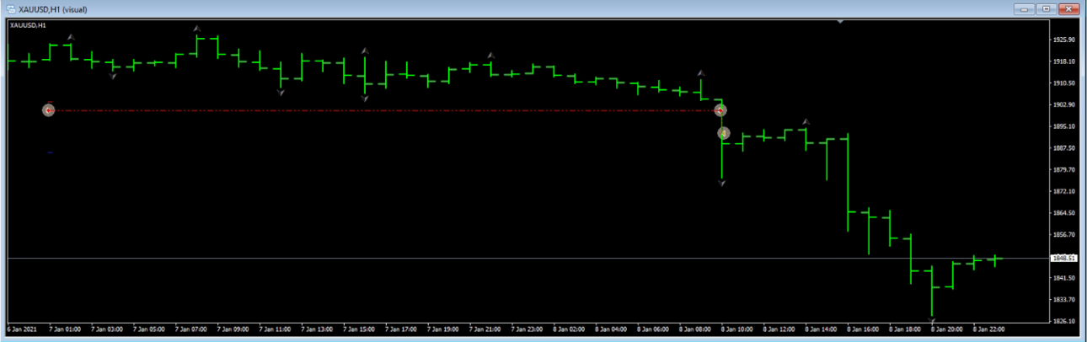Click the up fractal arrow above the 8 Jan 14:00 bar

point(806,122)
